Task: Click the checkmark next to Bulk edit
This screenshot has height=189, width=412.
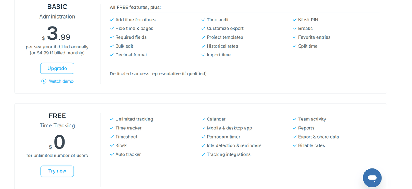Action: [x=112, y=46]
